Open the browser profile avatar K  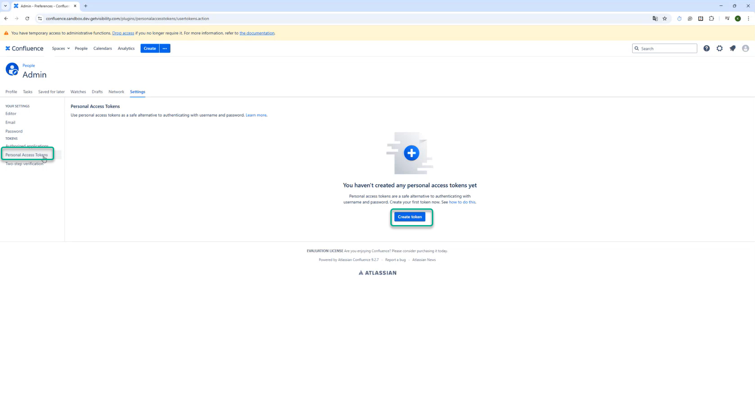click(738, 18)
